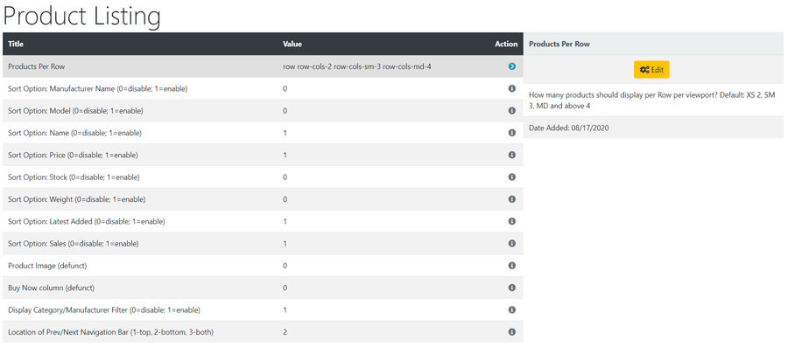Select Sort Option: Sales row title
The height and width of the screenshot is (347, 788).
click(x=74, y=244)
